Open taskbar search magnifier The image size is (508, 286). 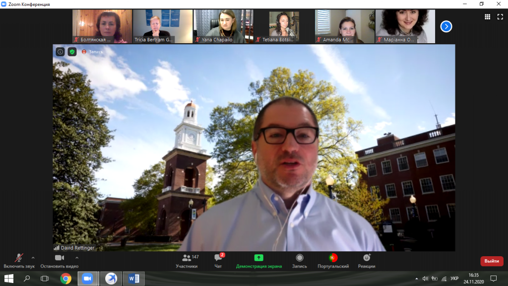(27, 279)
